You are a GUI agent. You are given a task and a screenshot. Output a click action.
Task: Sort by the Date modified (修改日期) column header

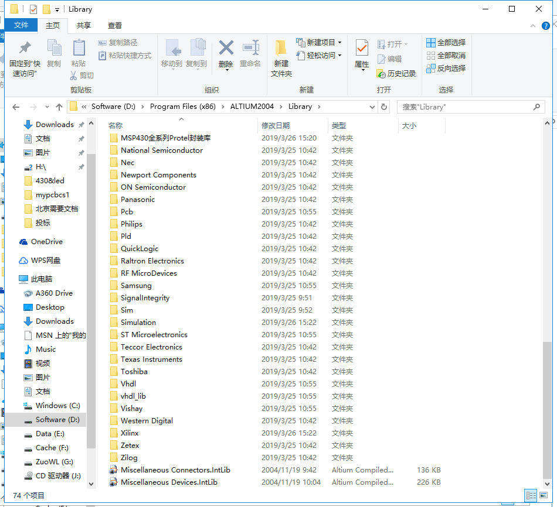point(276,126)
